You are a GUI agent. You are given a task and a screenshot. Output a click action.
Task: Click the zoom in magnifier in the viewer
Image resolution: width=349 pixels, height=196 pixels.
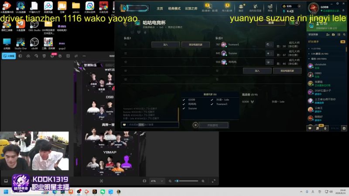[x=203, y=181]
